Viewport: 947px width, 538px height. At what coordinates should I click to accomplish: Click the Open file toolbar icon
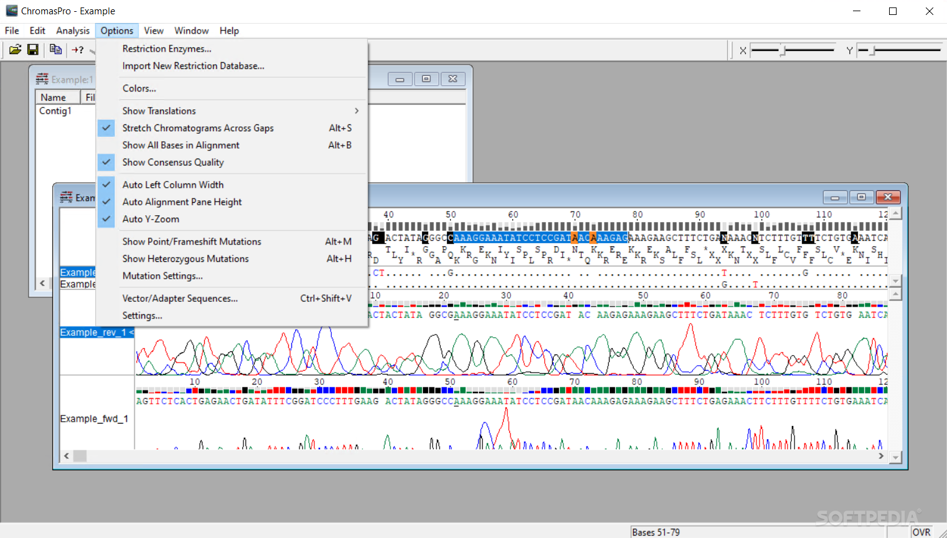point(15,50)
